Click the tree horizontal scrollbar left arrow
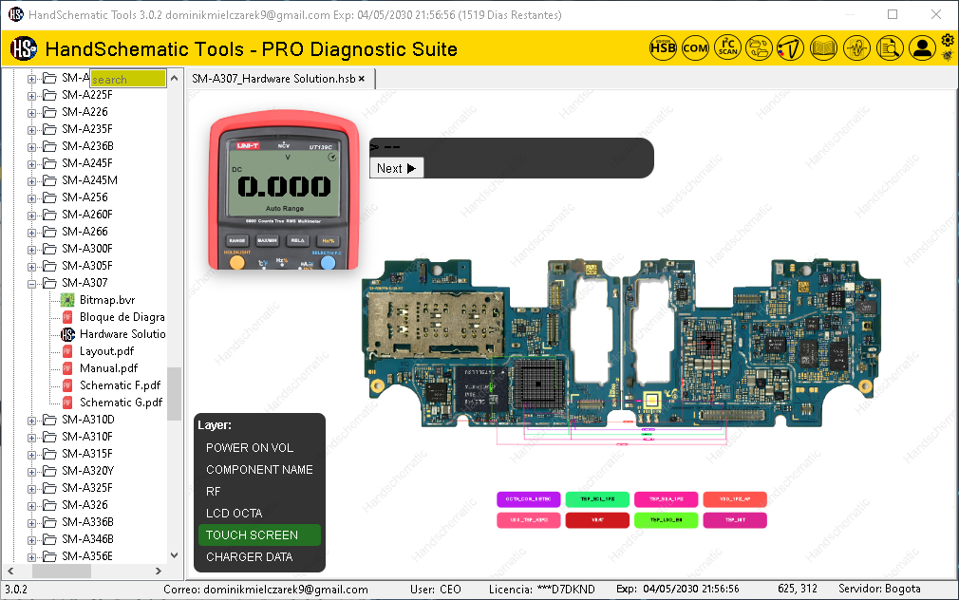 pos(10,571)
